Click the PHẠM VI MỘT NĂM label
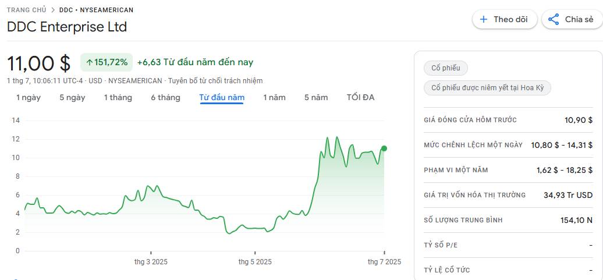The image size is (603, 280). (456, 170)
